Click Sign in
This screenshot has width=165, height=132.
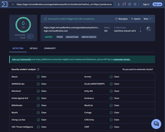coord(146,4)
